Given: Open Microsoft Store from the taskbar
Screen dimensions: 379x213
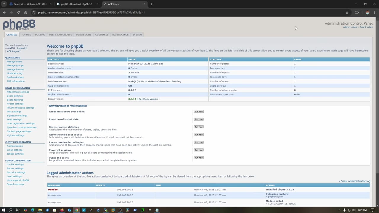Looking at the screenshot, I should (x=54, y=210).
